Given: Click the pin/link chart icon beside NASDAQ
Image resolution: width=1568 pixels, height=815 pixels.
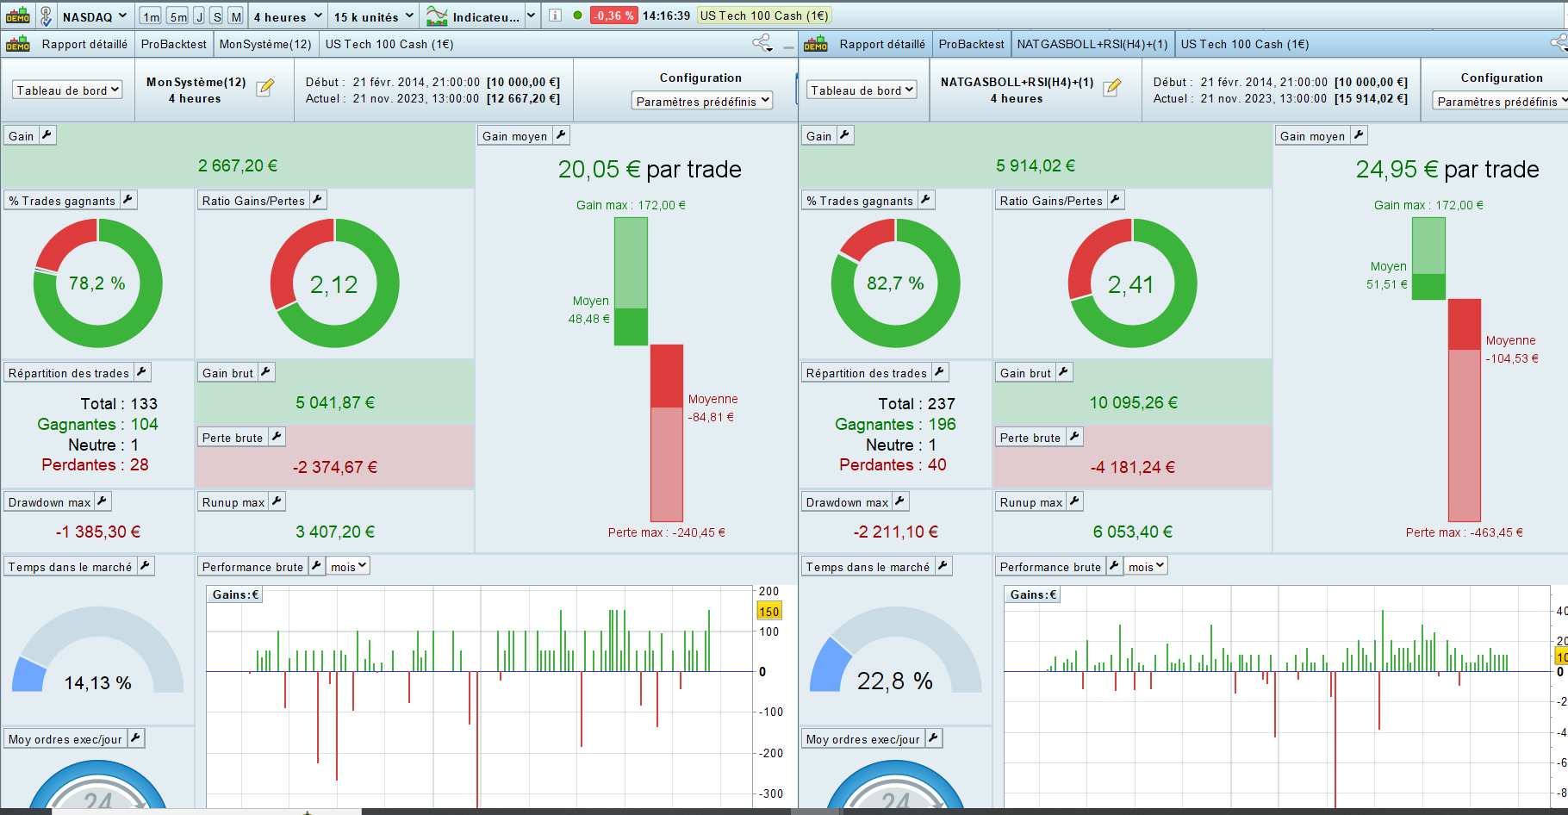Looking at the screenshot, I should (x=47, y=16).
